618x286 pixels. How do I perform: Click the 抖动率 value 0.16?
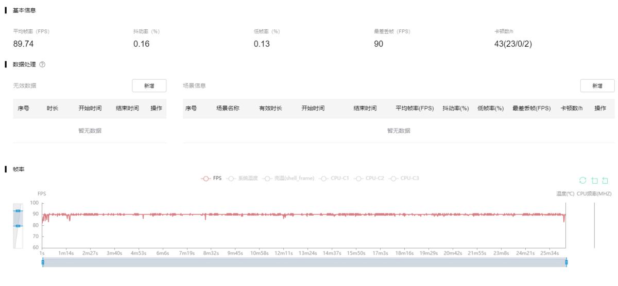[142, 44]
